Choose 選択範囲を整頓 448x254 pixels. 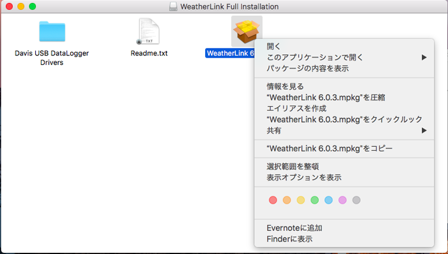(344, 166)
